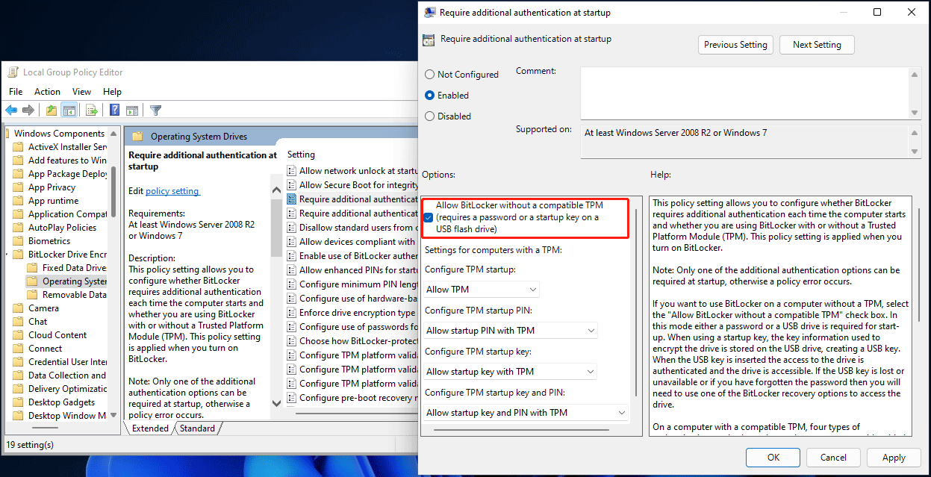The height and width of the screenshot is (477, 931).
Task: Switch to the Standard tab
Action: click(197, 428)
